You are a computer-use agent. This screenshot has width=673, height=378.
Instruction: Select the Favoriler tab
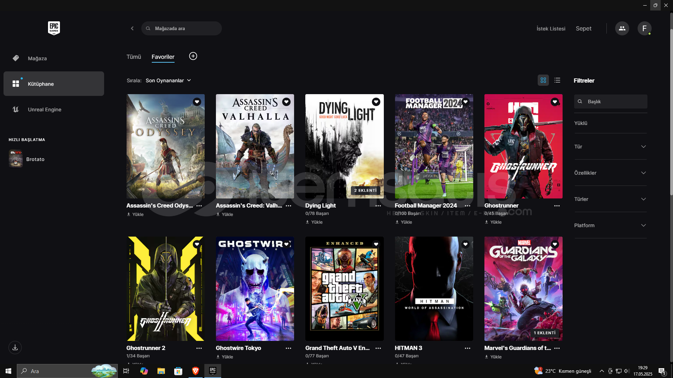[x=163, y=57]
